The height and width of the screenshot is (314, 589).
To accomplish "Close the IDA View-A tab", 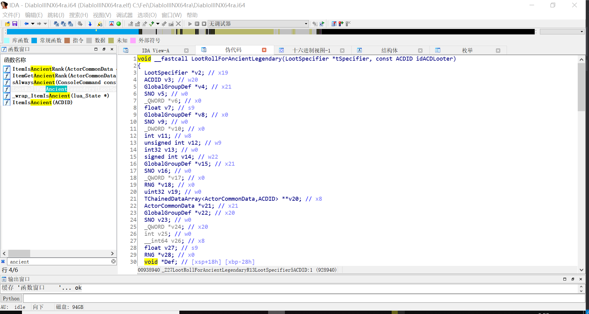I will tap(186, 51).
